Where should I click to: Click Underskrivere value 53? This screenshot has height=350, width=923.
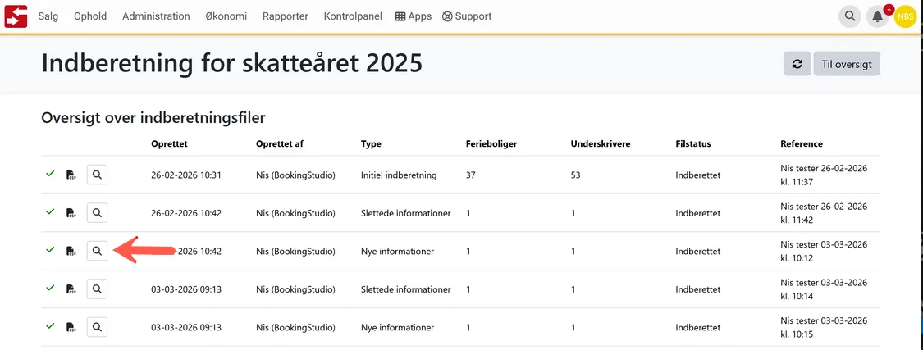pos(576,175)
